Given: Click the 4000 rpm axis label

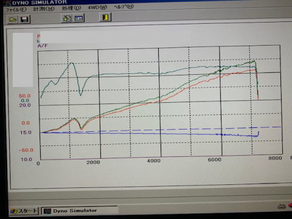Looking at the screenshot, I should (154, 161).
